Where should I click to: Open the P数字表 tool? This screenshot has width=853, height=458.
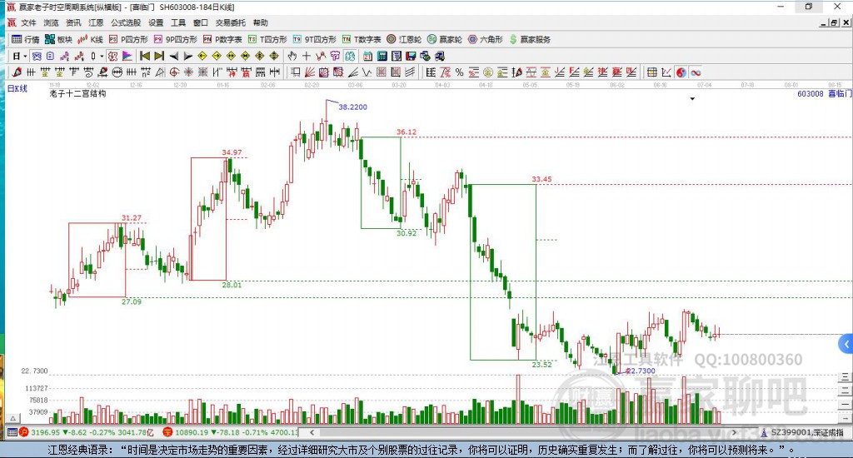point(222,39)
